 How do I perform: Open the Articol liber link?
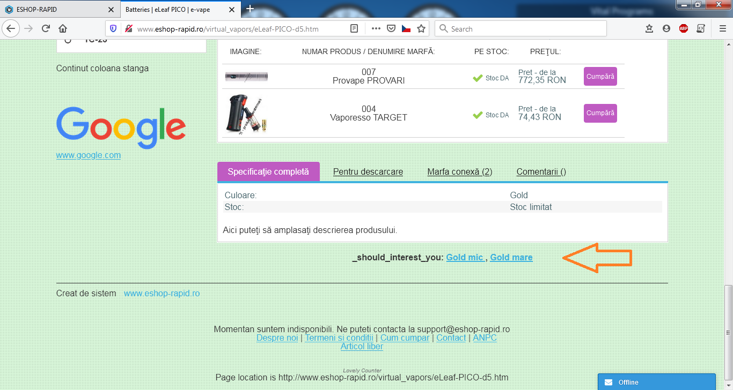pyautogui.click(x=362, y=347)
